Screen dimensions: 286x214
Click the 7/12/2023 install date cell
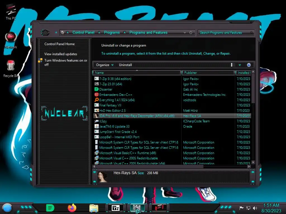[x=243, y=132]
